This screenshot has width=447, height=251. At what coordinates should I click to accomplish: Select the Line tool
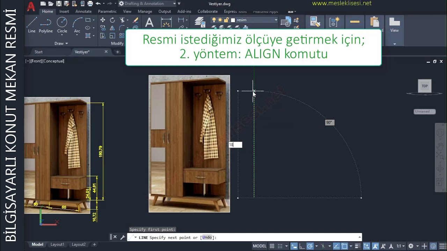pos(32,25)
